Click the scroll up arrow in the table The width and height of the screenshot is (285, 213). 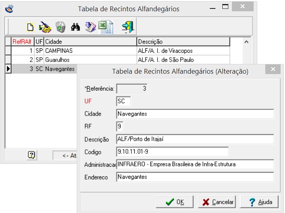pyautogui.click(x=246, y=42)
